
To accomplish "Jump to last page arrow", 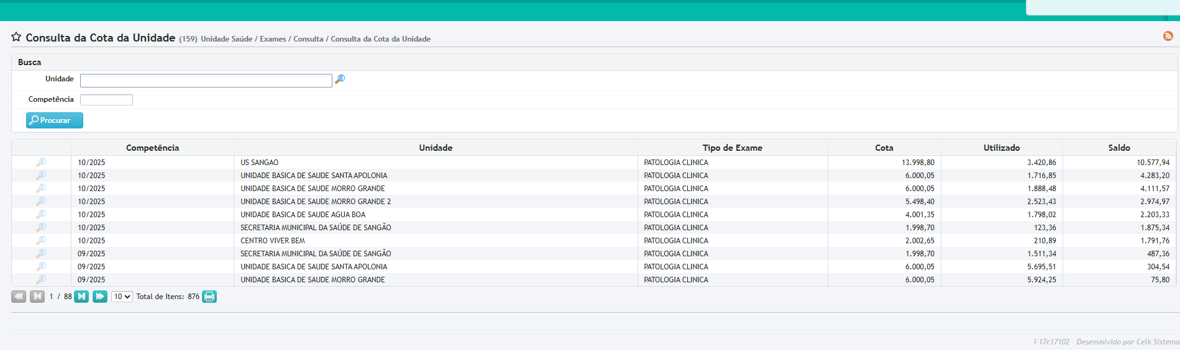I will [99, 297].
